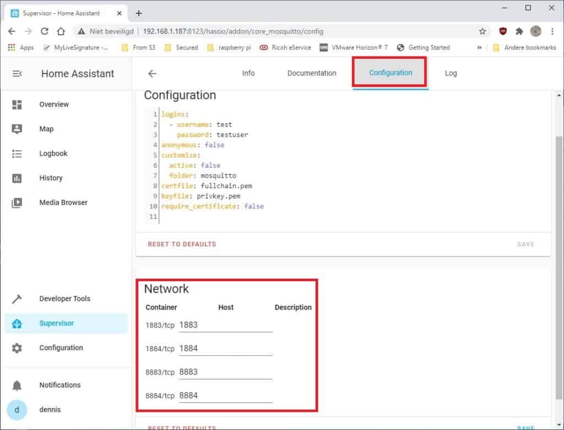
Task: Collapse the Home Assistant sidebar menu icon
Action: 17,74
